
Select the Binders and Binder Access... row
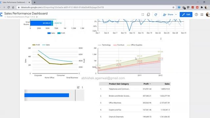135,96
